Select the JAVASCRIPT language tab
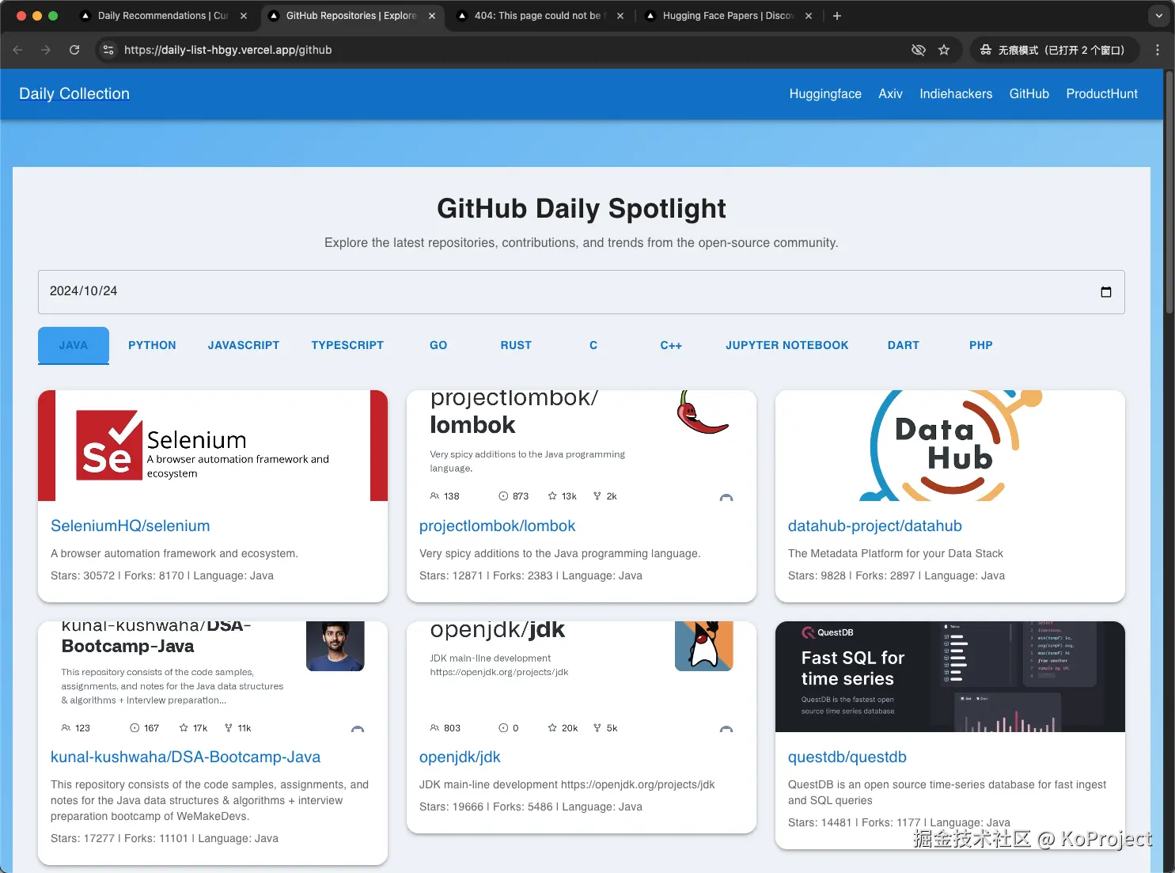The image size is (1175, 873). (x=244, y=345)
